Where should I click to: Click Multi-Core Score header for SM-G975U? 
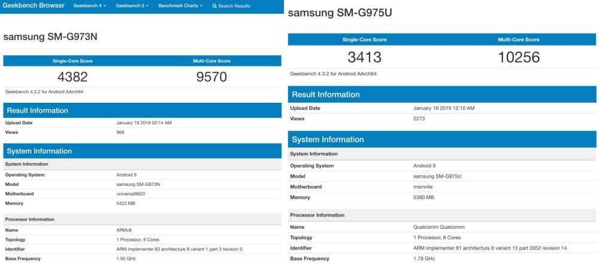(519, 39)
